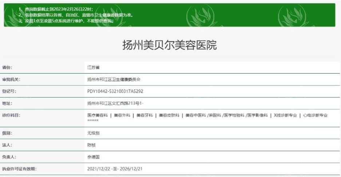Click the value 无级别
This screenshot has height=177, width=341.
[93, 133]
